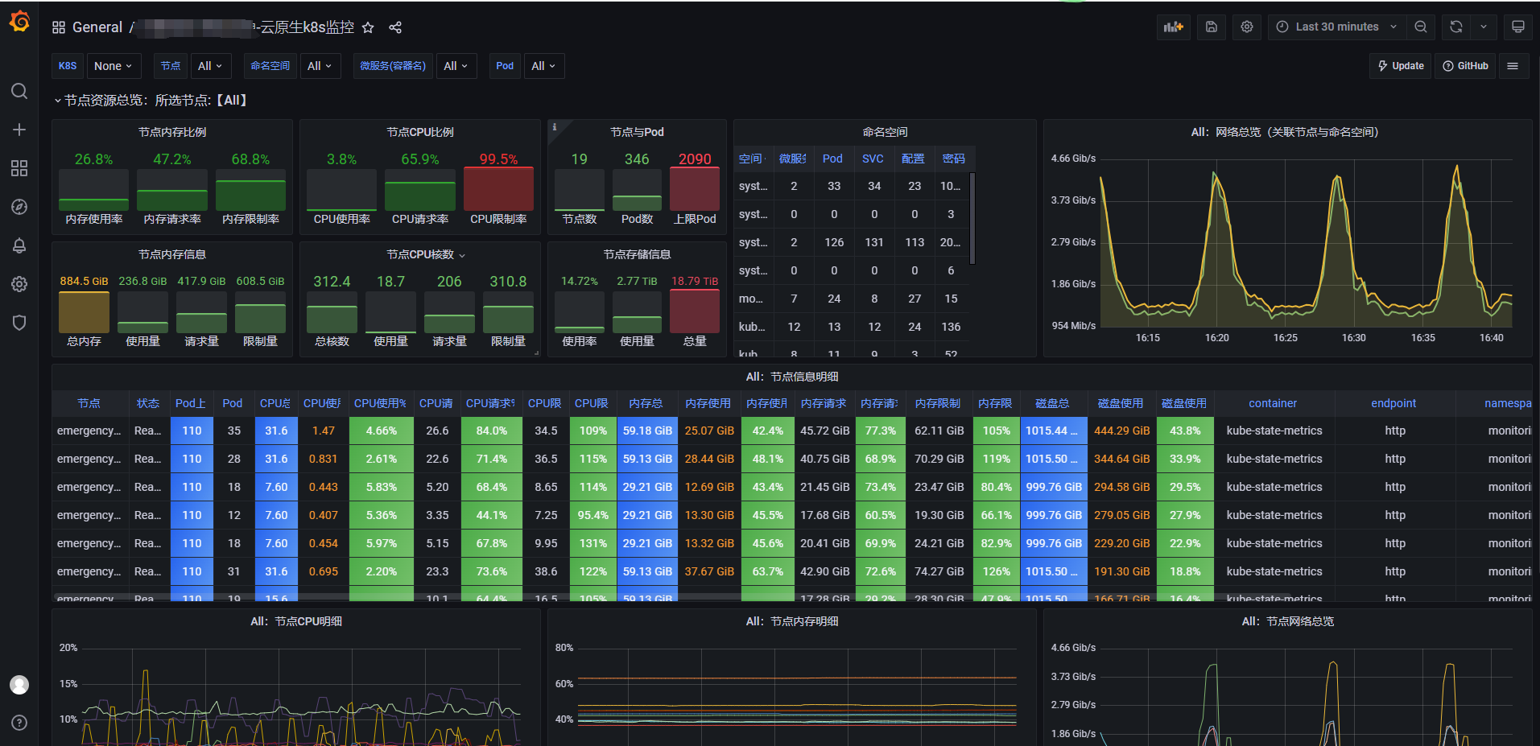Click the 25.07 GiB memory usage cell
The height and width of the screenshot is (746, 1540).
(709, 431)
